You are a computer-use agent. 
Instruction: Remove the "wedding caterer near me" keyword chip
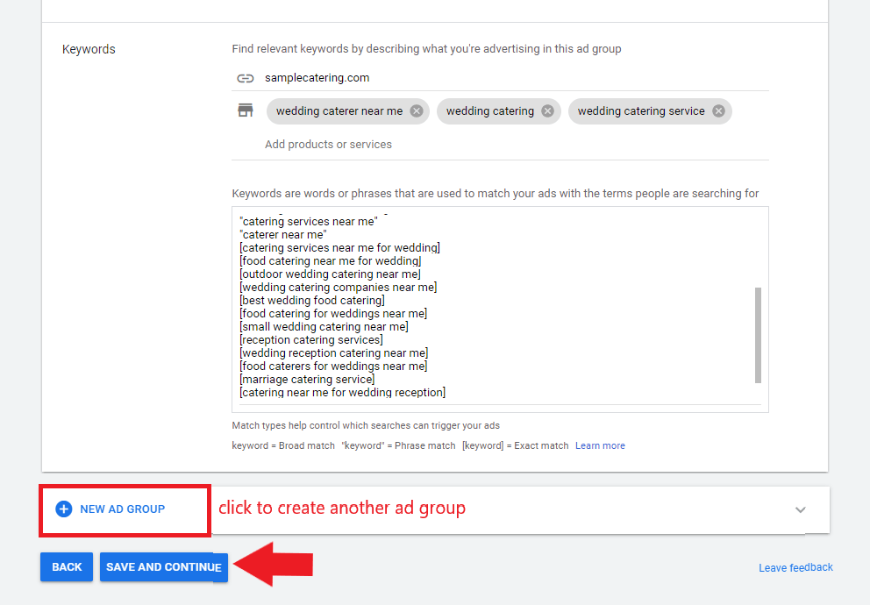click(416, 110)
